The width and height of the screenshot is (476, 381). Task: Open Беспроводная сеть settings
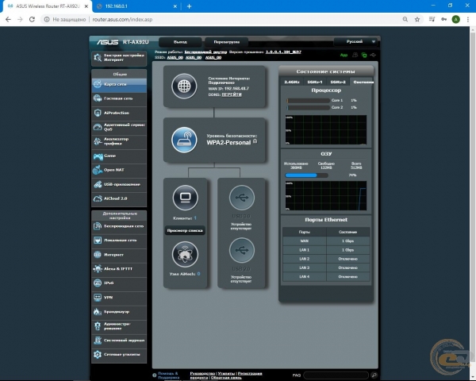[x=119, y=226]
